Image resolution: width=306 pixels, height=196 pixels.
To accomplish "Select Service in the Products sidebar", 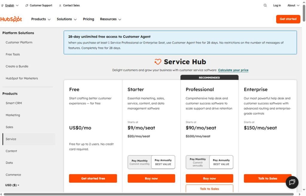I will 11,139.
